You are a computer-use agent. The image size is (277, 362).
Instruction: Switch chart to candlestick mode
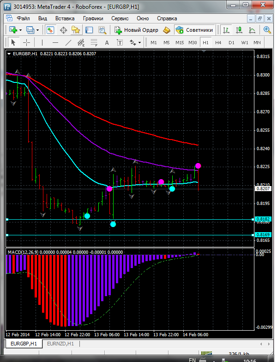239,30
